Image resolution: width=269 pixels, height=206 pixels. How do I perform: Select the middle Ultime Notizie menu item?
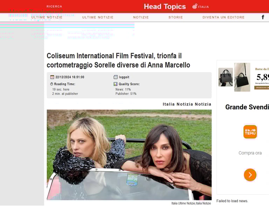(98, 17)
